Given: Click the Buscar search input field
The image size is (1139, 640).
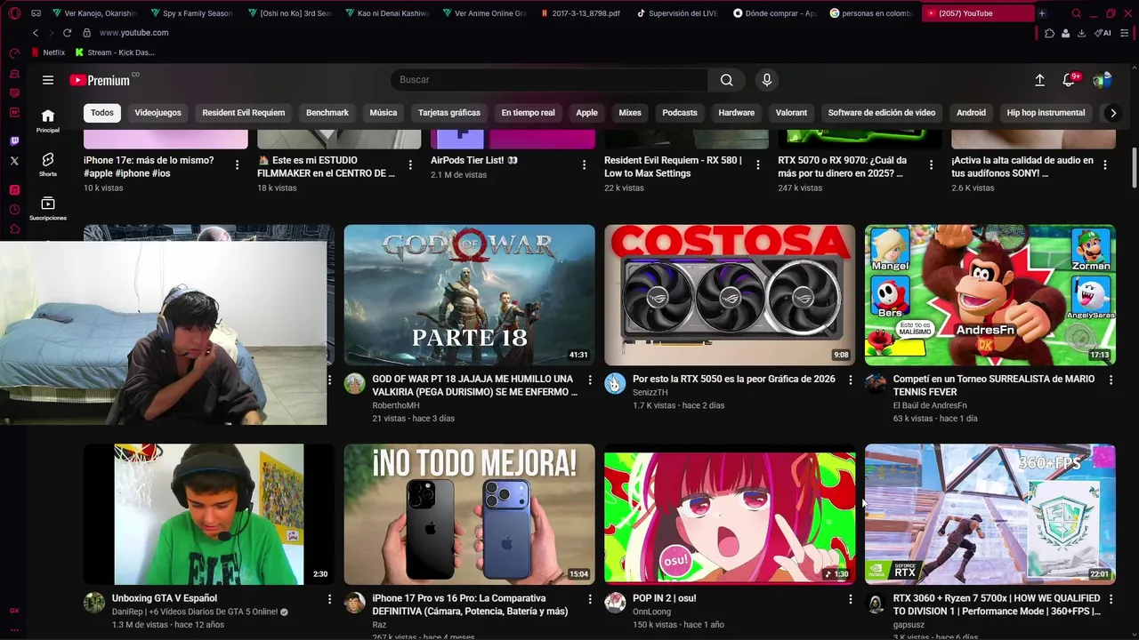Looking at the screenshot, I should (x=549, y=80).
